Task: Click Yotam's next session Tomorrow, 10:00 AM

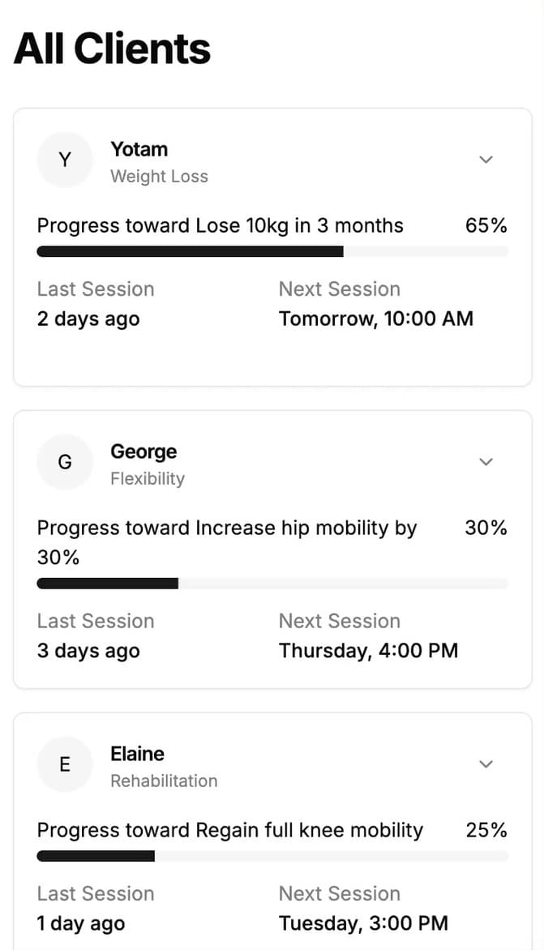Action: point(376,319)
